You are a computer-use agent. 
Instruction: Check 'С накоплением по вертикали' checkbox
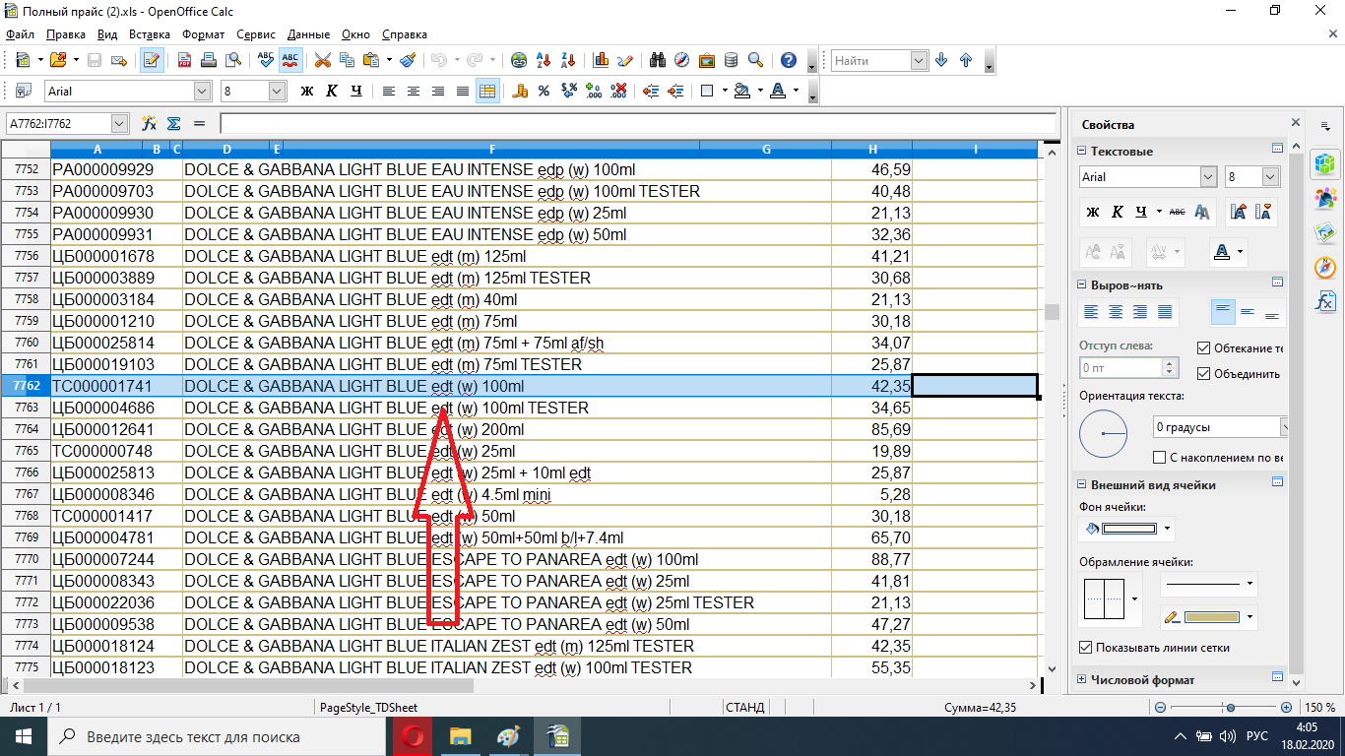1160,458
